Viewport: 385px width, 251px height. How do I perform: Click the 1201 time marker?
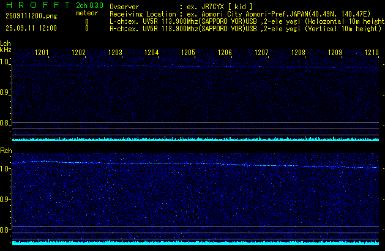(42, 53)
